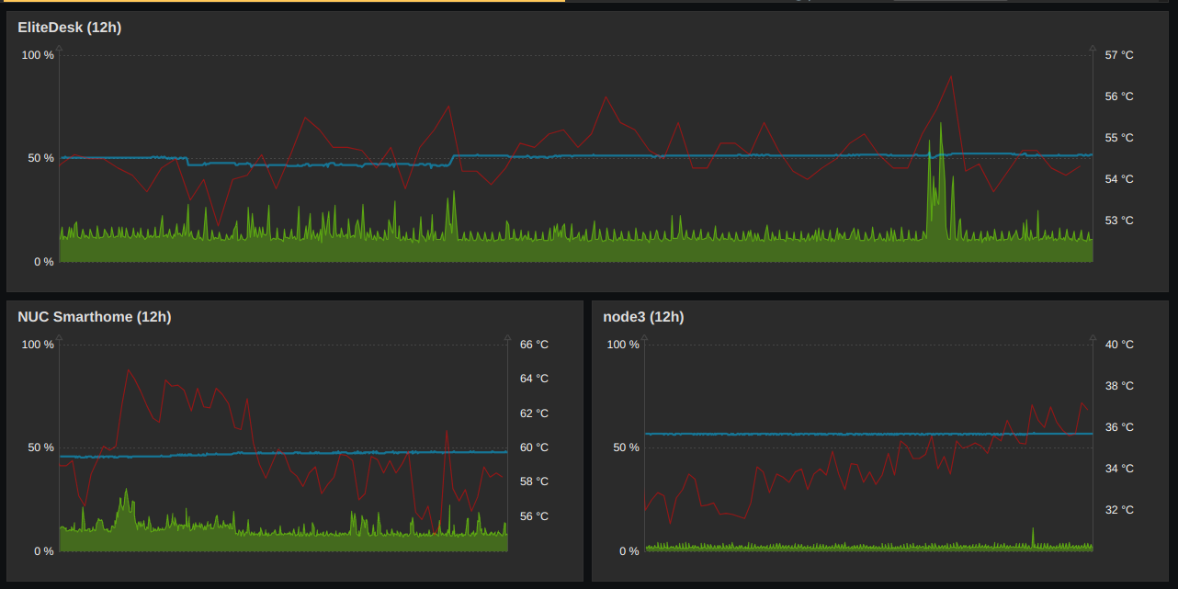Click the 55 °C label in EliteDesk panel
This screenshot has height=589, width=1178.
(1119, 138)
